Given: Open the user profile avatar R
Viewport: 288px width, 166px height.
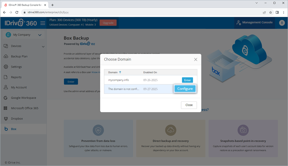Looking at the screenshot, I should [282, 23].
